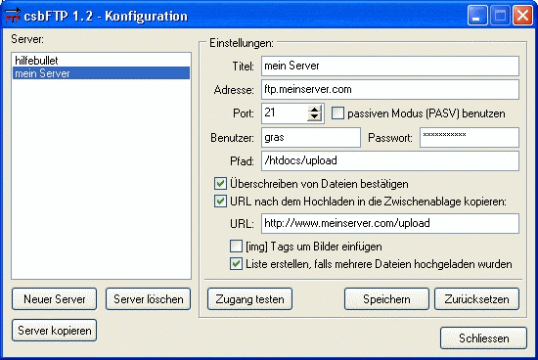
Task: Click the Zugang testen button
Action: click(x=249, y=299)
